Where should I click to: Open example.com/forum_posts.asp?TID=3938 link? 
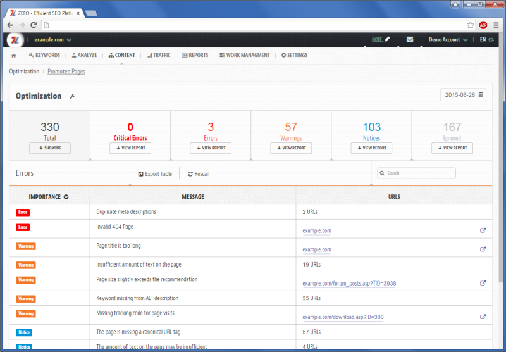point(349,283)
